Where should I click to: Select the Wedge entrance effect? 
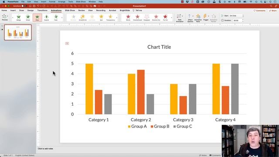[x=19, y=17]
